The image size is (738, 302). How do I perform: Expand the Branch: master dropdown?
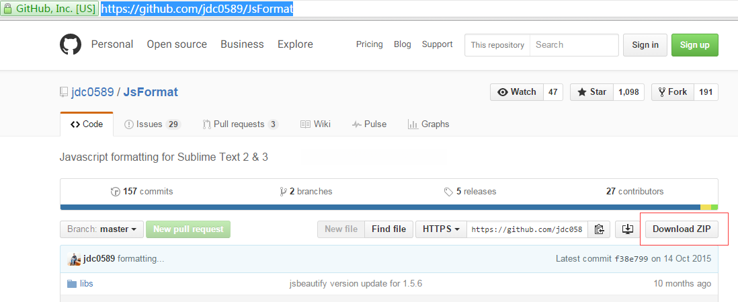(101, 229)
